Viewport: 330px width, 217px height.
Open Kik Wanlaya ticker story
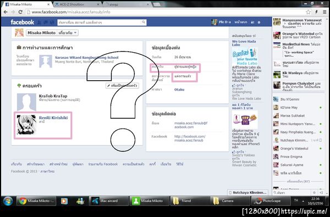[298, 74]
